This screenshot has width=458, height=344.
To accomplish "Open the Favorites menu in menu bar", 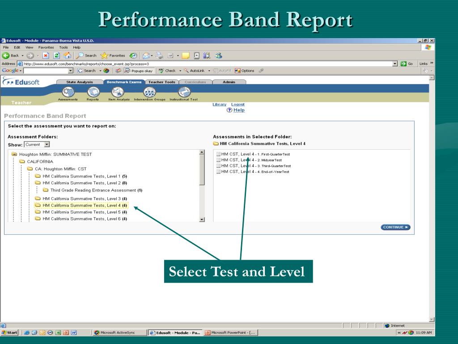I will (46, 47).
